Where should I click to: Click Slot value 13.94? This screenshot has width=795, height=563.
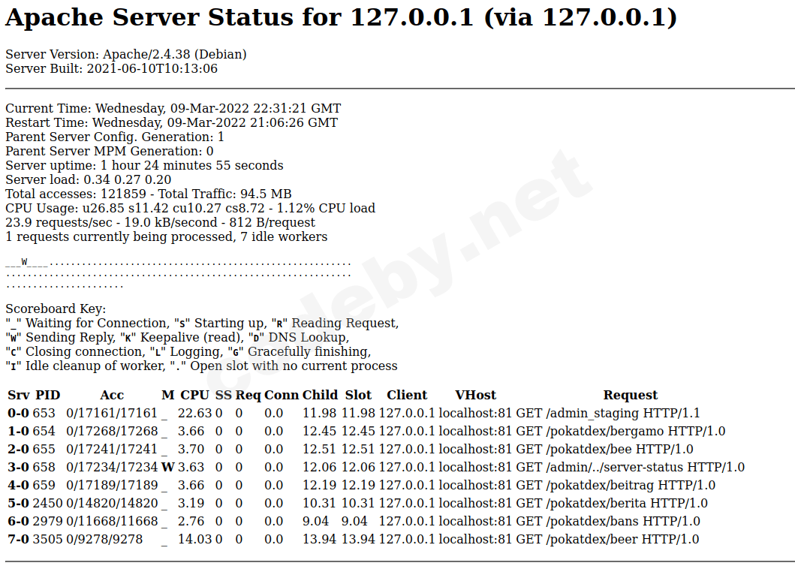pos(358,539)
